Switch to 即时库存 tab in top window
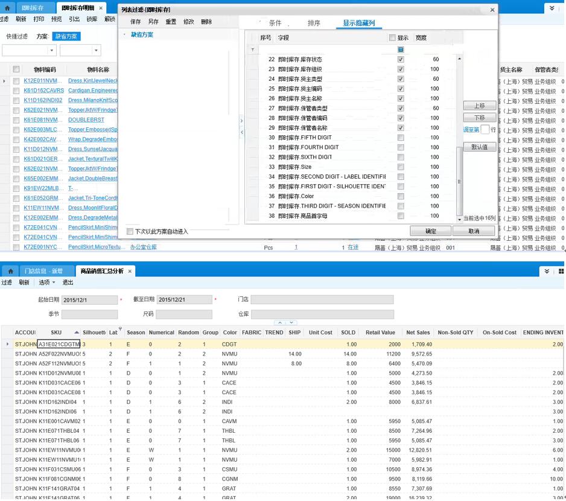The width and height of the screenshot is (566, 501). [32, 8]
